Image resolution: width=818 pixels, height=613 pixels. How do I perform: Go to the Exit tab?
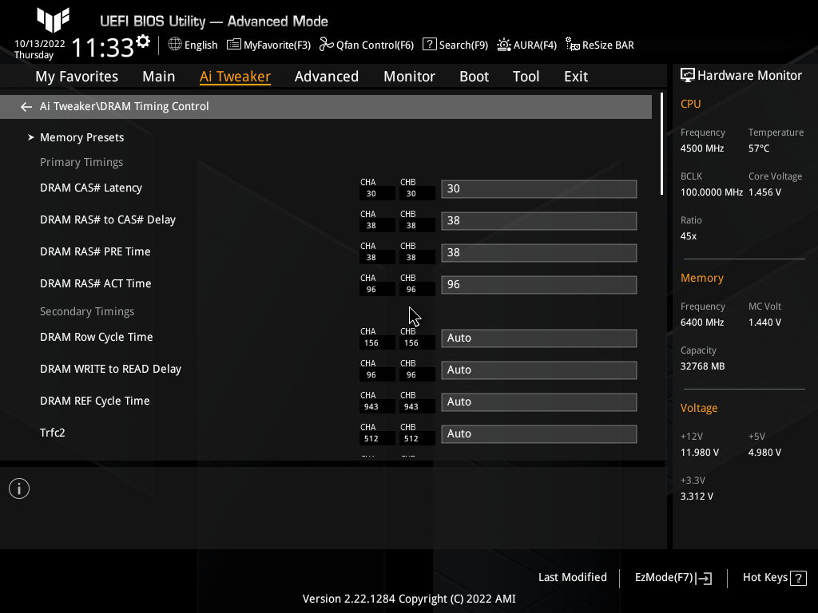pos(576,76)
